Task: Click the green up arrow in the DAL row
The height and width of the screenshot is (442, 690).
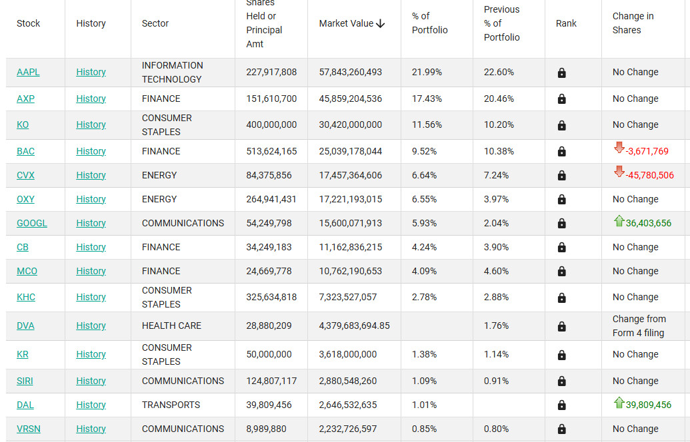Action: (619, 403)
